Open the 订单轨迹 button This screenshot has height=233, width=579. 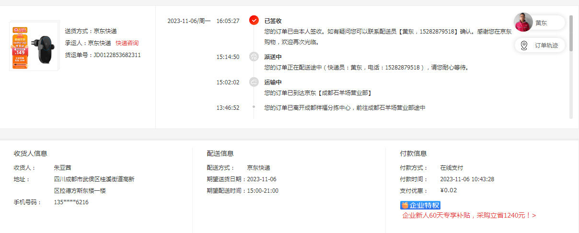click(x=540, y=45)
